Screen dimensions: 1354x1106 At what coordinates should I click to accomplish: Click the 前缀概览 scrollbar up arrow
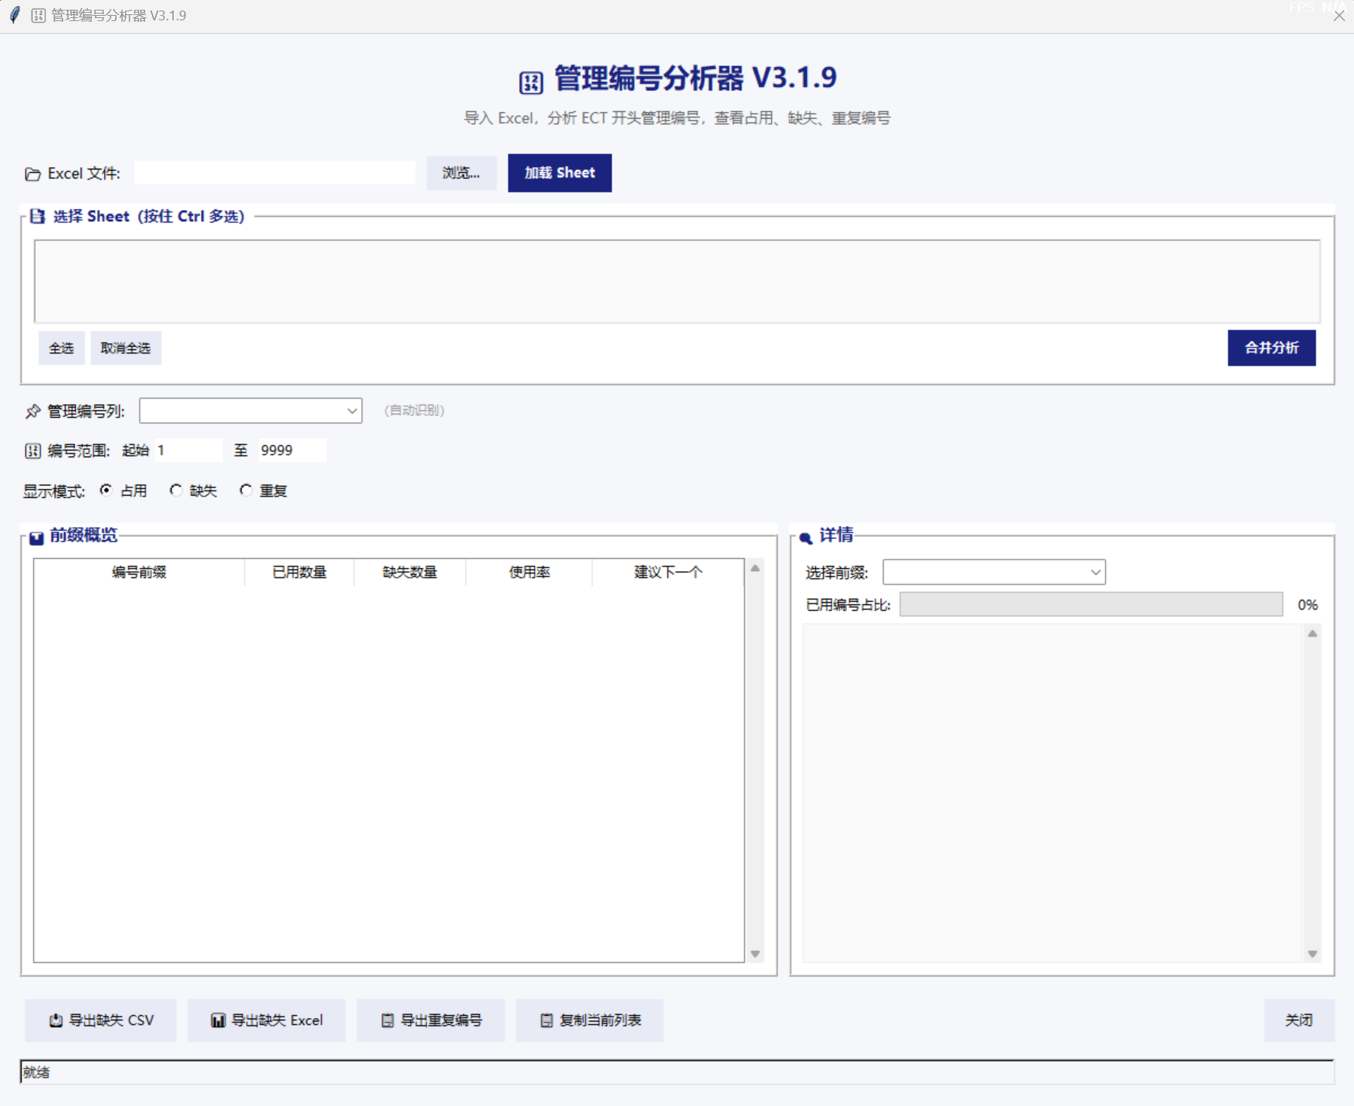coord(754,568)
